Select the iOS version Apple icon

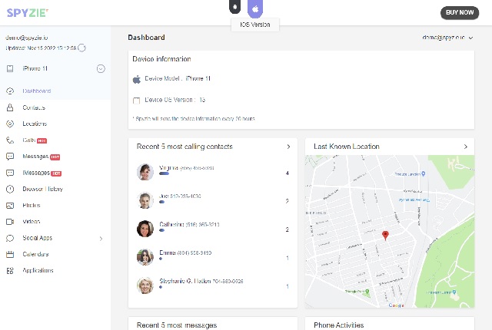click(x=255, y=8)
